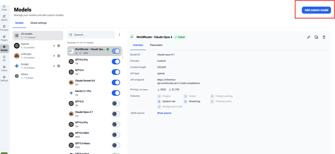The width and height of the screenshot is (335, 154).
Task: Toggle the WorldRouter Claude Opus model
Action: [x=116, y=51]
